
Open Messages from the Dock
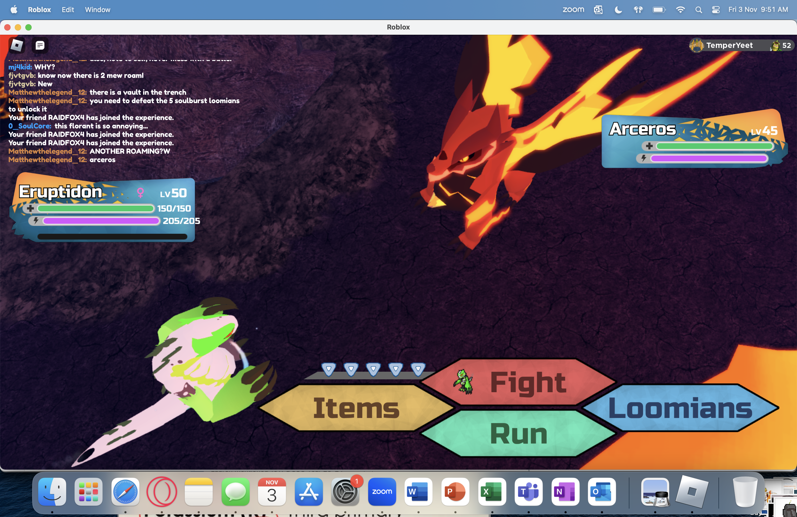[x=235, y=491]
